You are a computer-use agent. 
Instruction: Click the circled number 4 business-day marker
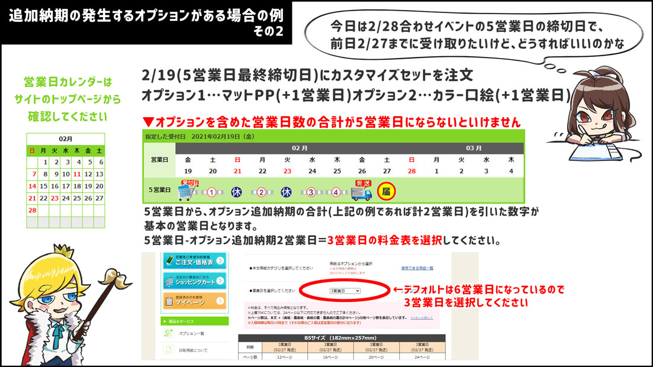pos(336,192)
